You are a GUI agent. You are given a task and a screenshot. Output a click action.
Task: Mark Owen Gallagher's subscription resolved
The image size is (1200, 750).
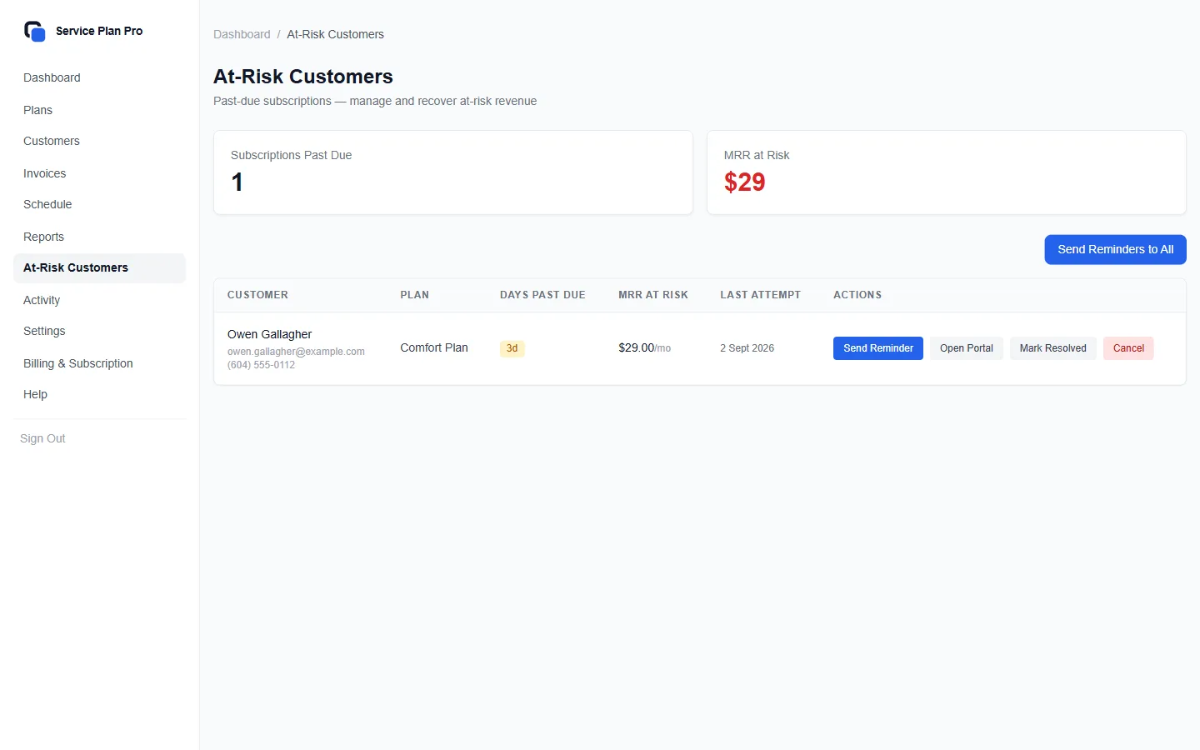click(1052, 348)
